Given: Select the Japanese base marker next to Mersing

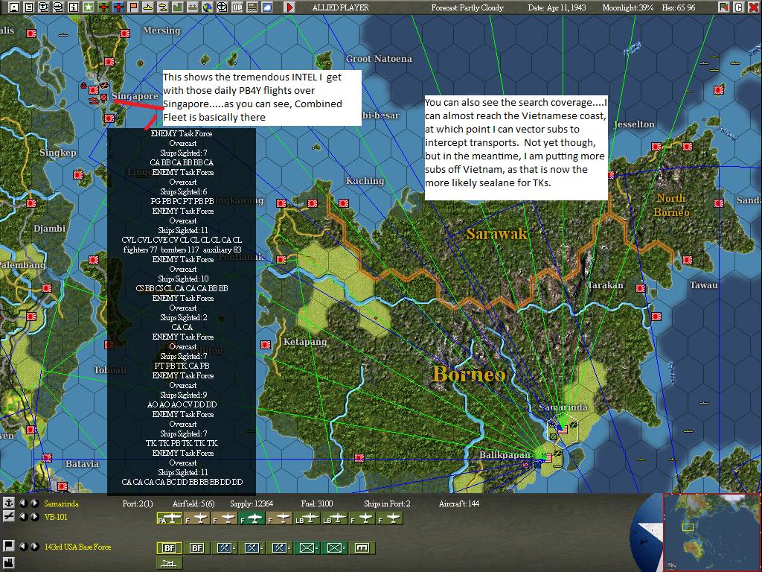Looking at the screenshot, I should click(125, 34).
